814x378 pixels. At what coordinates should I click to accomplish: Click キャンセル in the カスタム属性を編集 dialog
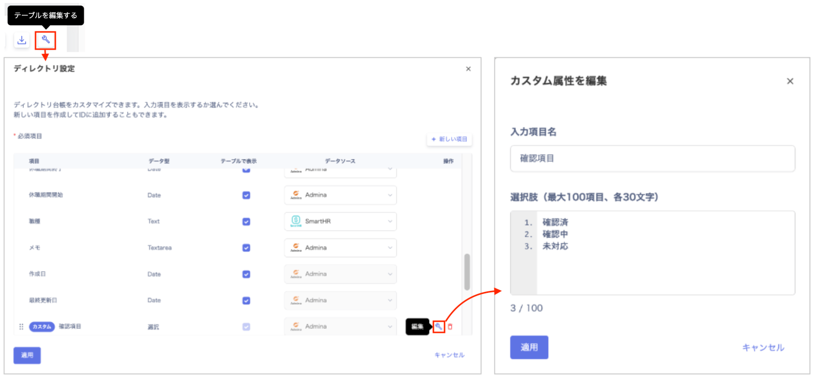point(763,347)
